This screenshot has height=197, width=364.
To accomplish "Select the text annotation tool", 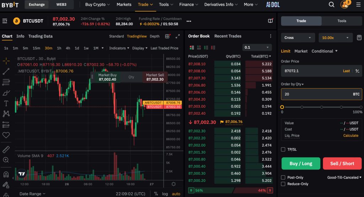I will pyautogui.click(x=6, y=103).
